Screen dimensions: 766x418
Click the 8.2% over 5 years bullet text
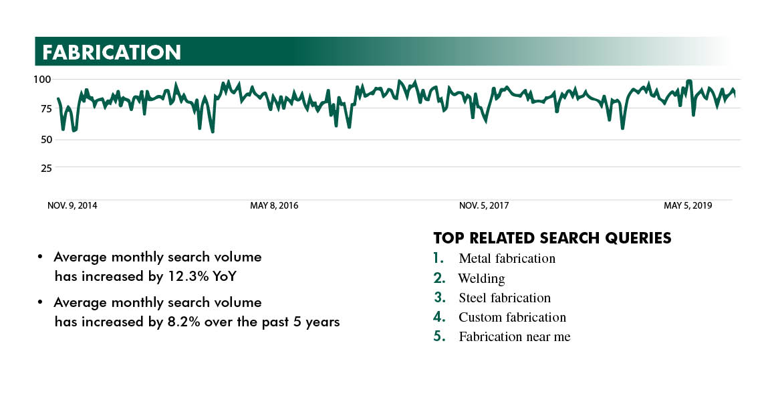pyautogui.click(x=197, y=312)
